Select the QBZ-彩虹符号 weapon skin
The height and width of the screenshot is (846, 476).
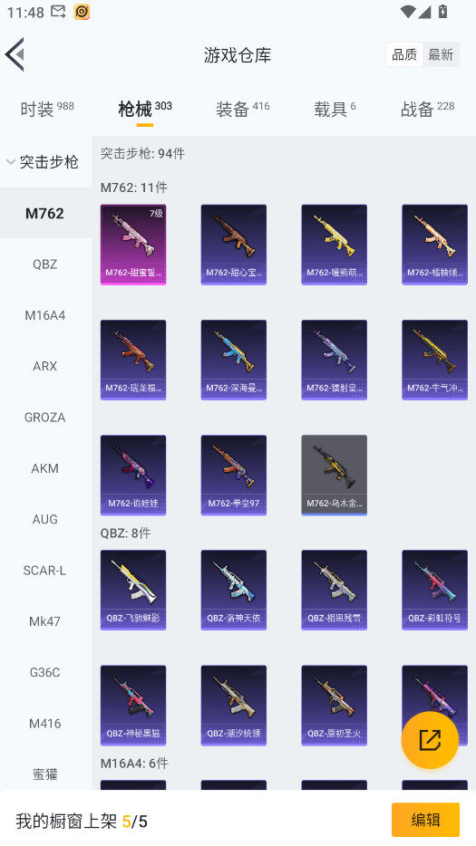434,590
